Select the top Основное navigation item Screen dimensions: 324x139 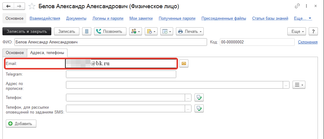click(x=14, y=19)
